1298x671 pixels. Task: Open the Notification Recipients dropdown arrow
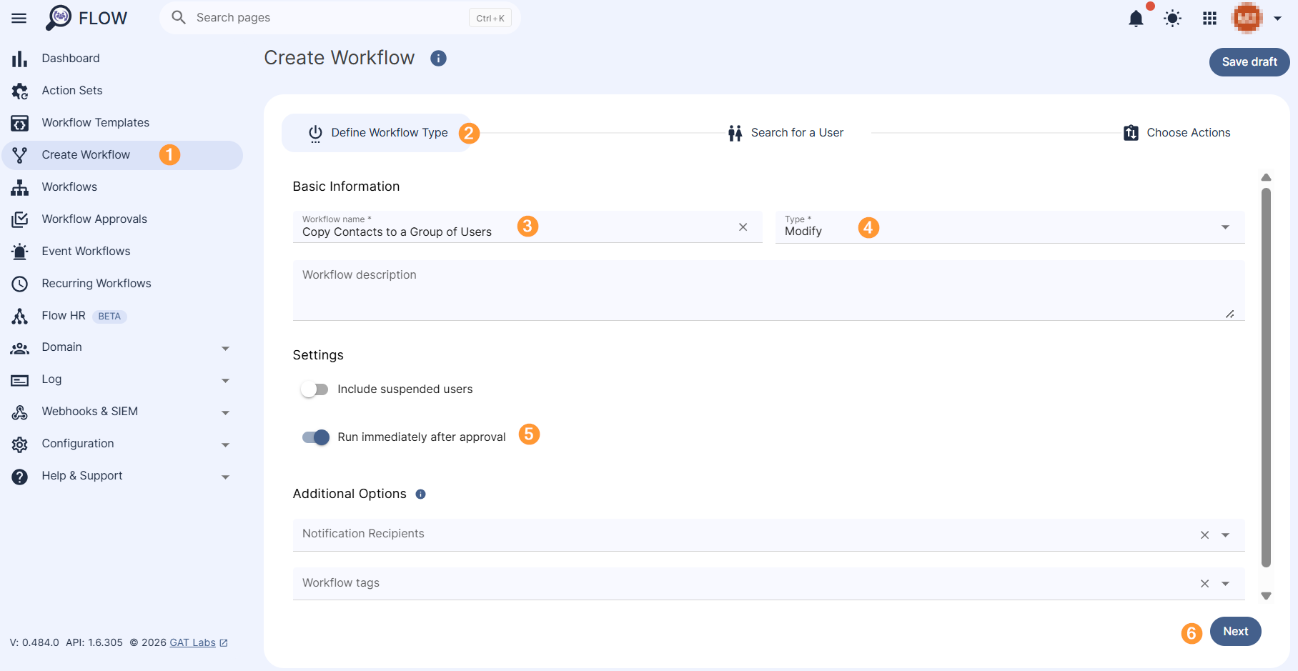pyautogui.click(x=1226, y=535)
